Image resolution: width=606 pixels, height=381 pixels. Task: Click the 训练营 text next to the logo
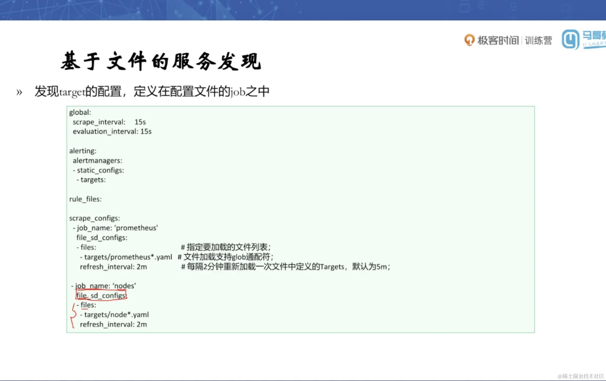tap(538, 40)
